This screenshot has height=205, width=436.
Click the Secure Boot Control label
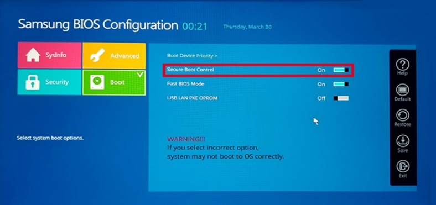tap(190, 70)
